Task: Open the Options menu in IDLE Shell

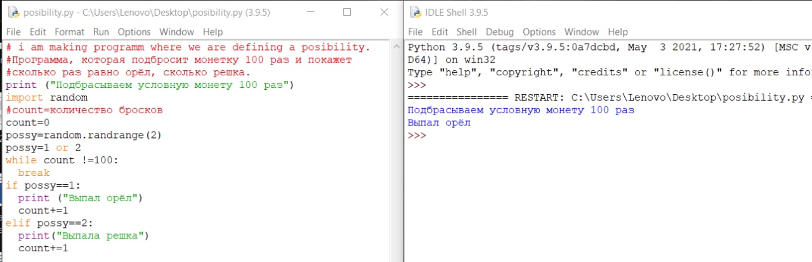Action: coord(539,32)
